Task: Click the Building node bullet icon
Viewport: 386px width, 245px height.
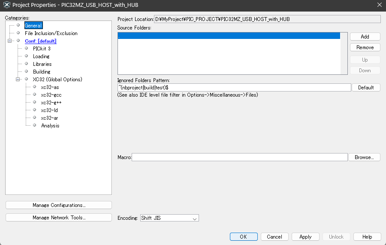Action: tap(26, 72)
